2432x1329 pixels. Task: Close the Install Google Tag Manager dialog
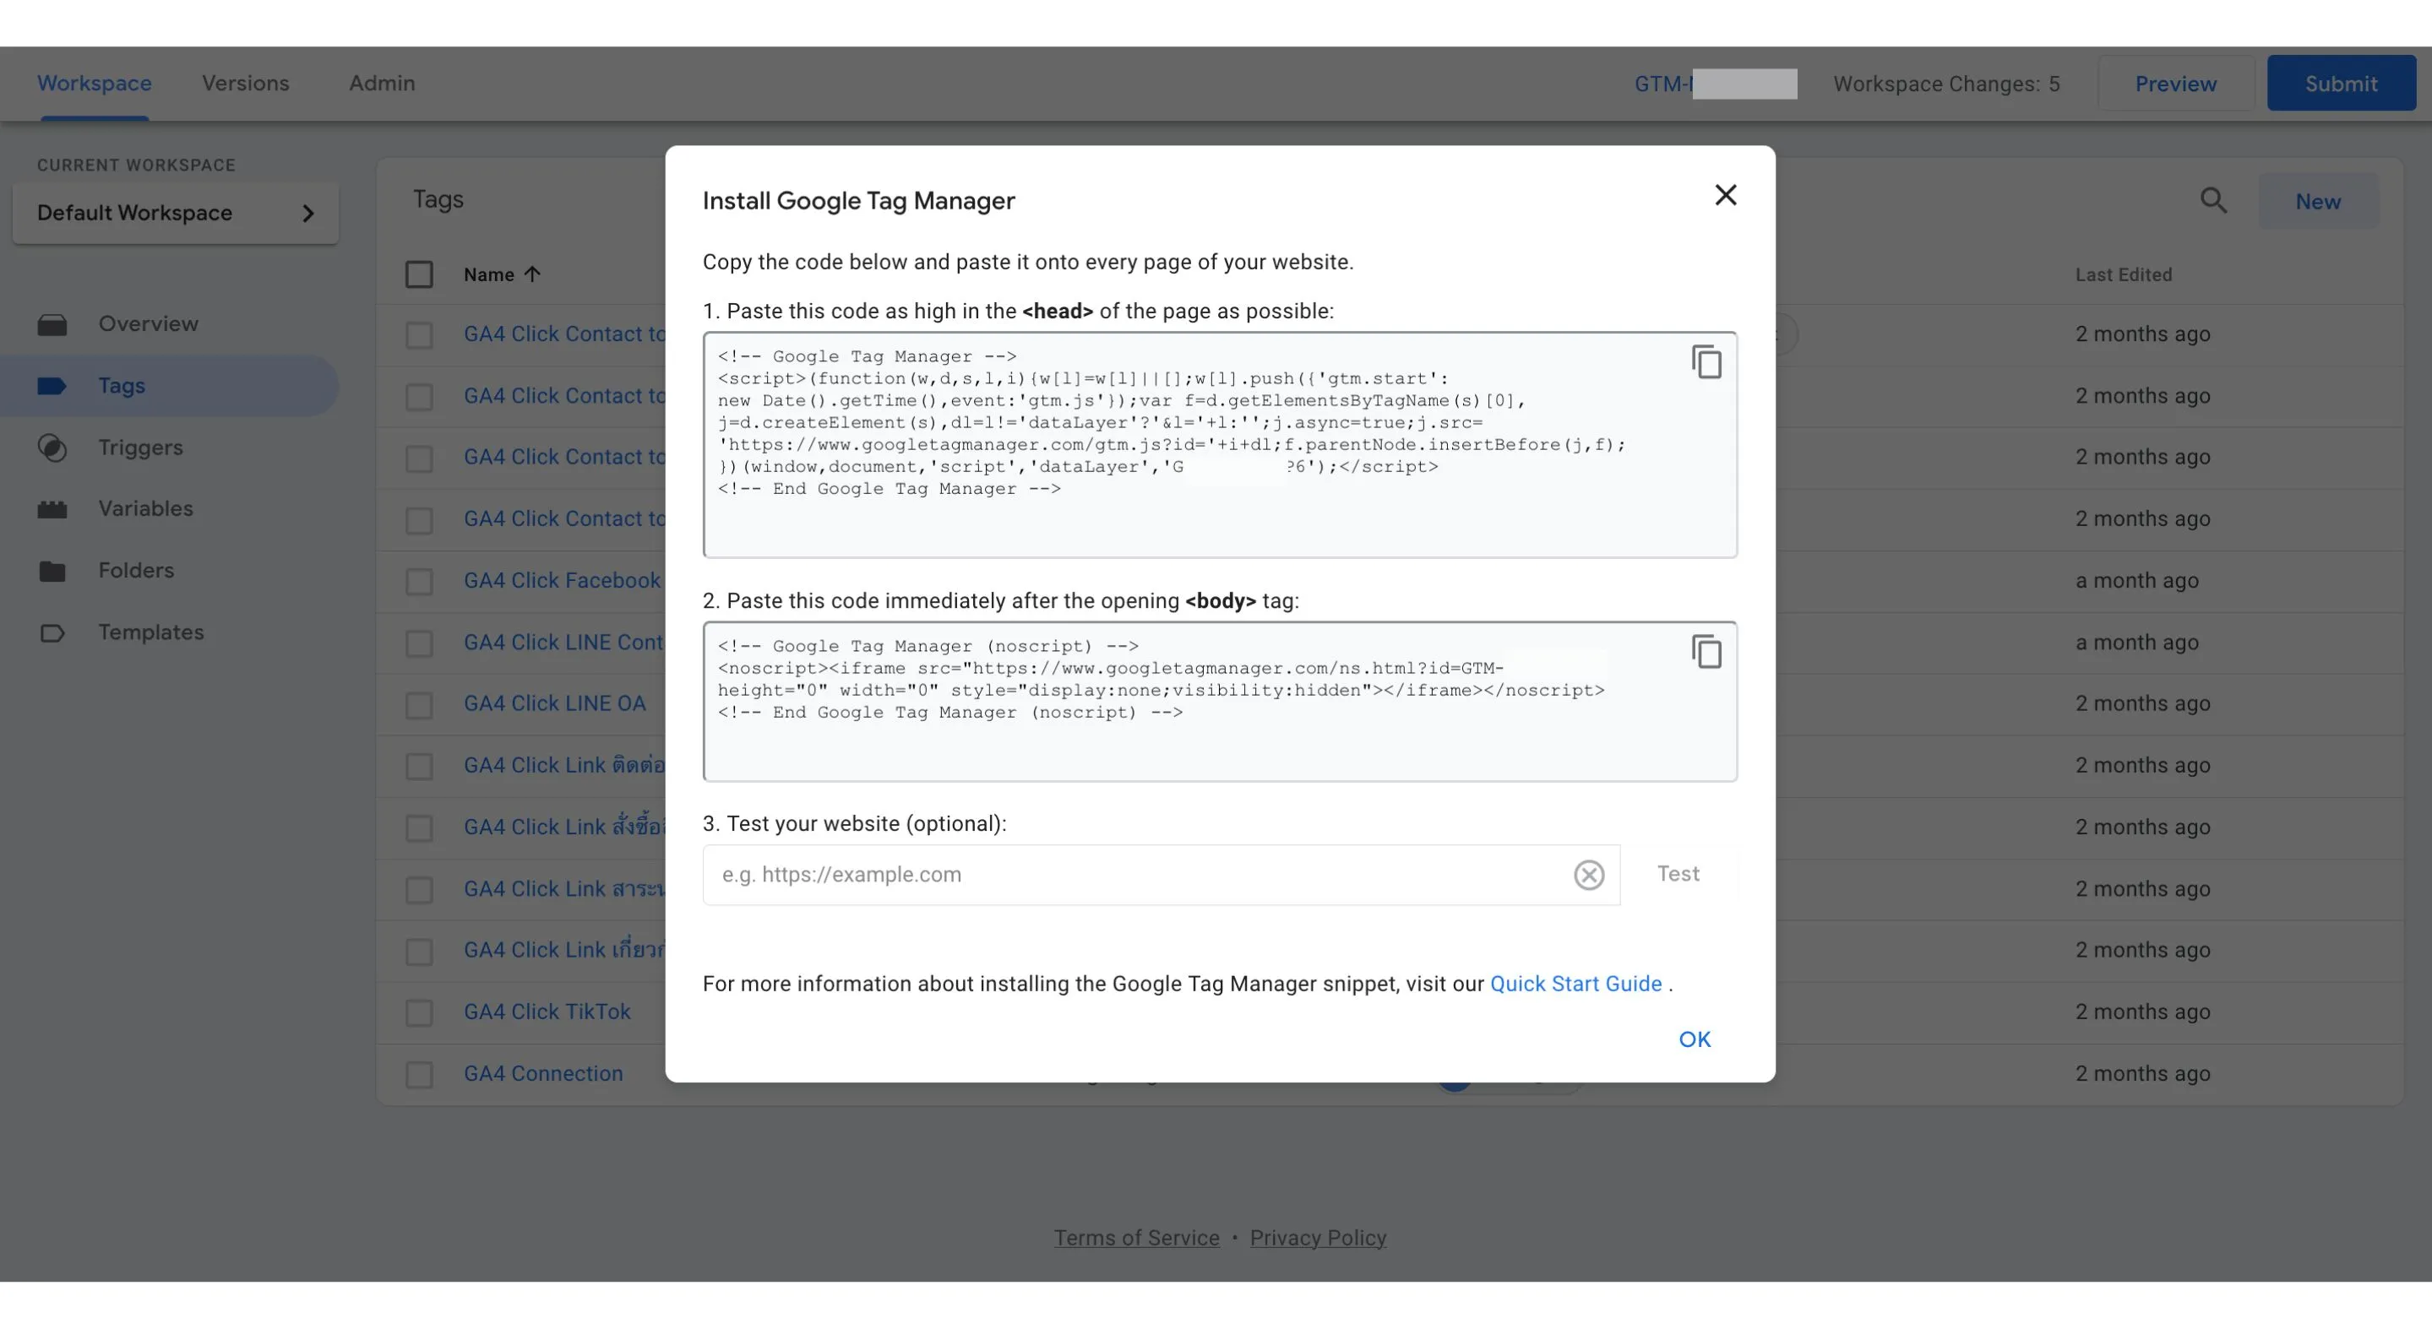pyautogui.click(x=1725, y=195)
